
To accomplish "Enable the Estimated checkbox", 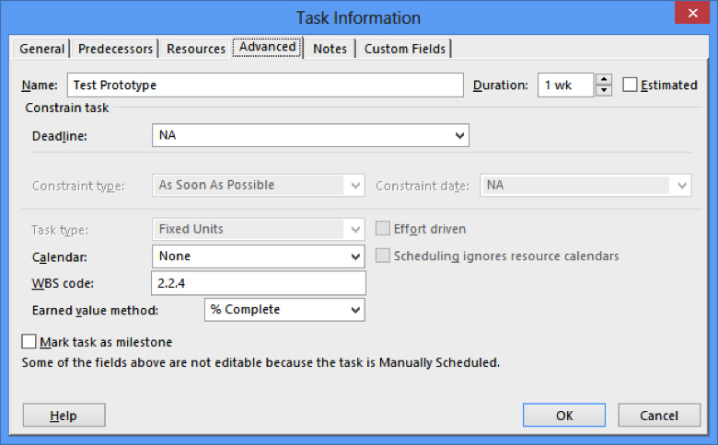I will pyautogui.click(x=631, y=85).
